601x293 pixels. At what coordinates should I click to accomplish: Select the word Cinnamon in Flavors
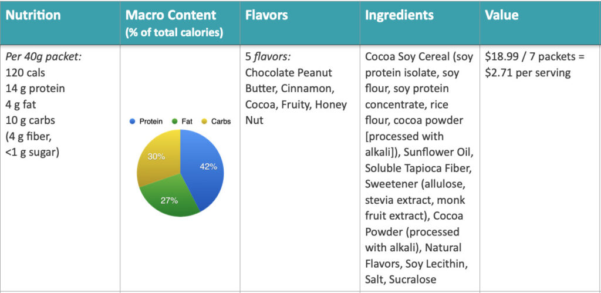[312, 89]
